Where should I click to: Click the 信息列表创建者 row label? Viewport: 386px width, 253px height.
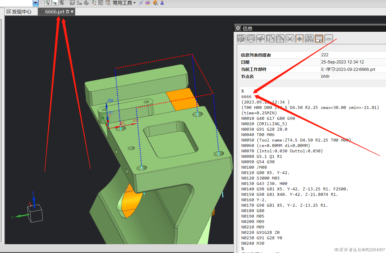pyautogui.click(x=256, y=55)
